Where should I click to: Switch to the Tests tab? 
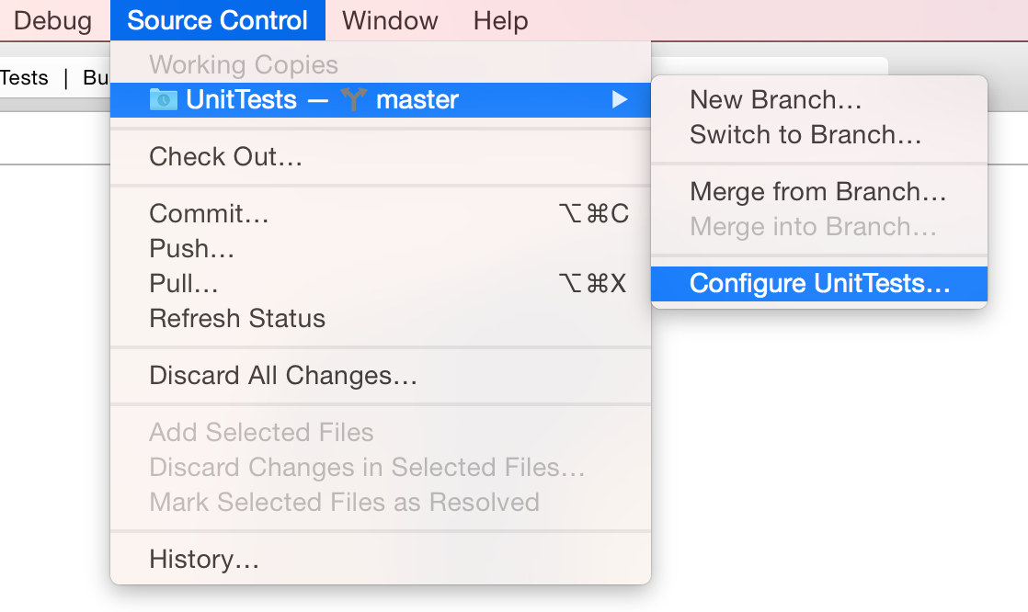point(23,77)
